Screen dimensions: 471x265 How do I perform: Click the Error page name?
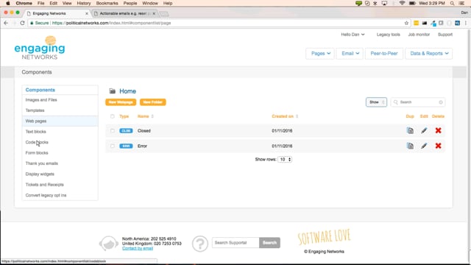142,146
